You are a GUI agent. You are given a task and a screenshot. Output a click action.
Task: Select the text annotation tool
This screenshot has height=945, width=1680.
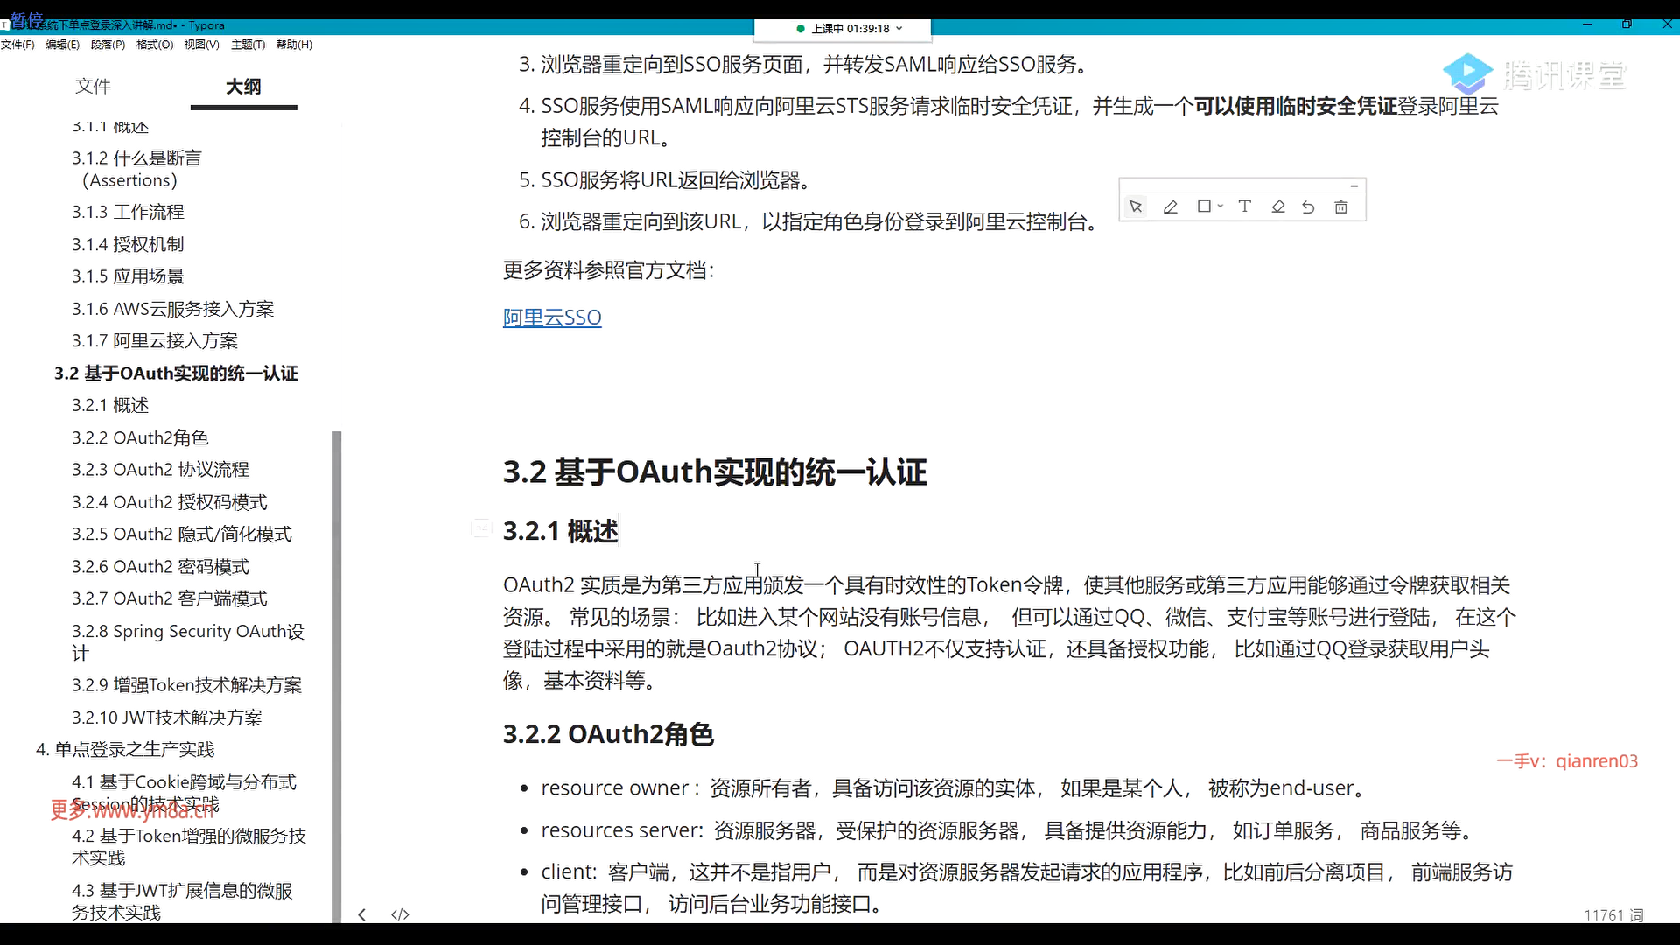click(1244, 206)
